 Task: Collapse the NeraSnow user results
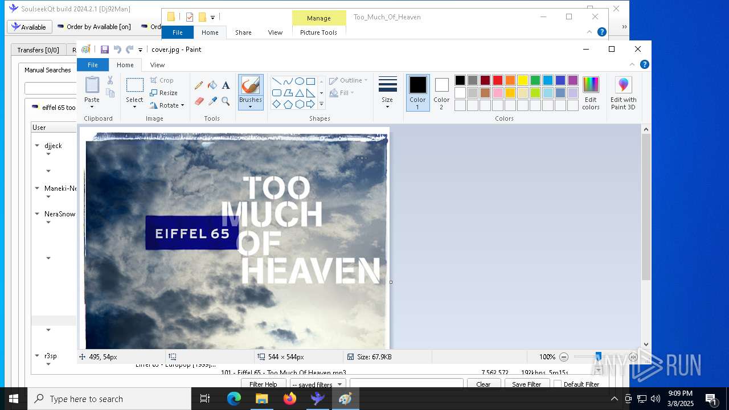(x=38, y=214)
